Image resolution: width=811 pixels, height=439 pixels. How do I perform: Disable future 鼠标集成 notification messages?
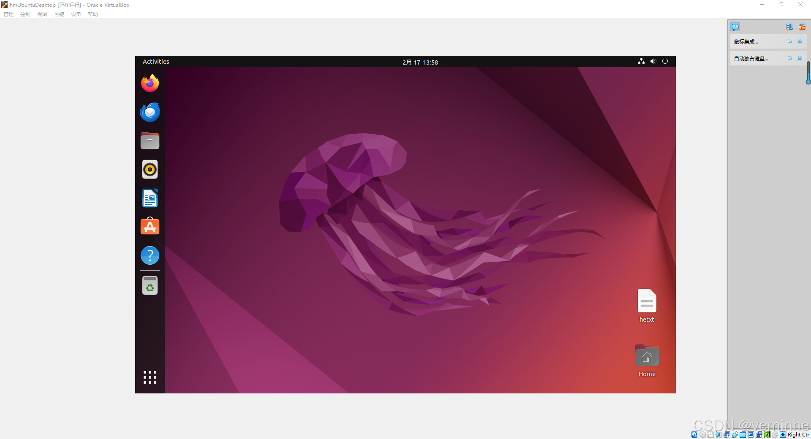pyautogui.click(x=790, y=41)
